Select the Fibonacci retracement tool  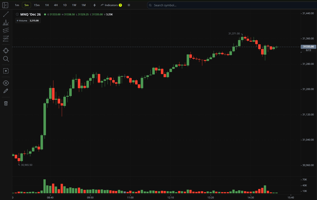[6, 39]
